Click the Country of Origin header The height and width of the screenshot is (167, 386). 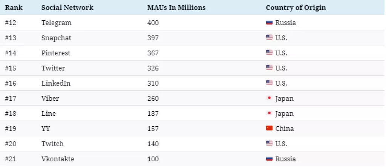pyautogui.click(x=296, y=8)
